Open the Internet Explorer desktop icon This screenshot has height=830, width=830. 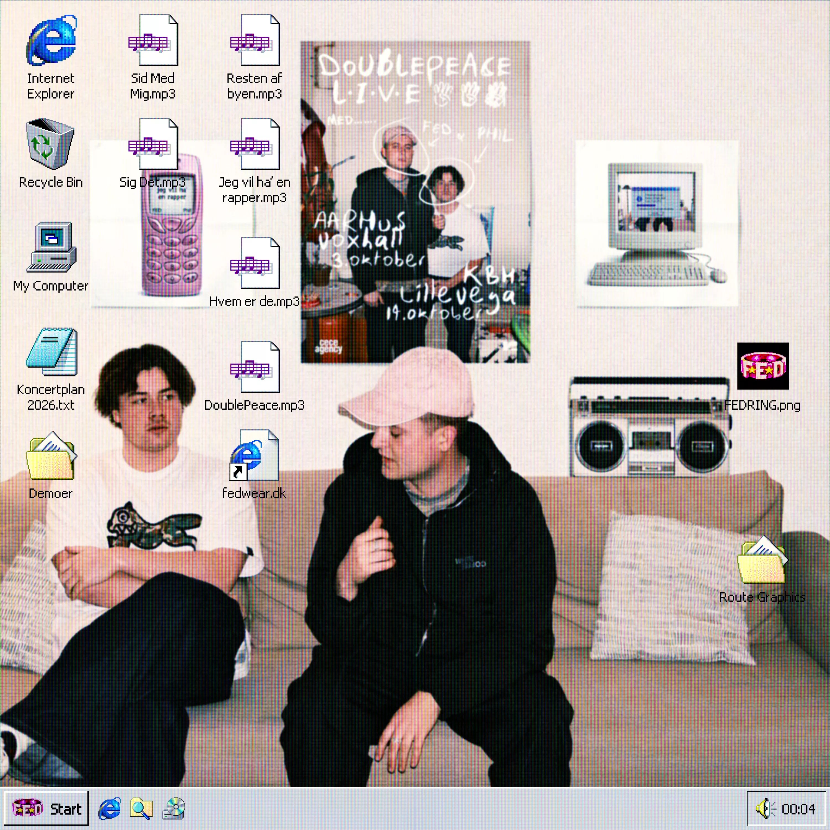(51, 41)
